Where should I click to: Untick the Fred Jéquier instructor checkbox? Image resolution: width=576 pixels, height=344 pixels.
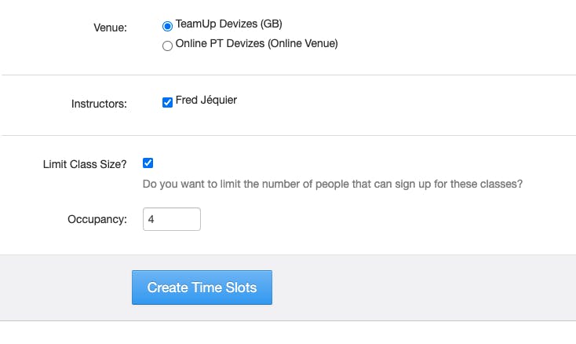pos(167,102)
